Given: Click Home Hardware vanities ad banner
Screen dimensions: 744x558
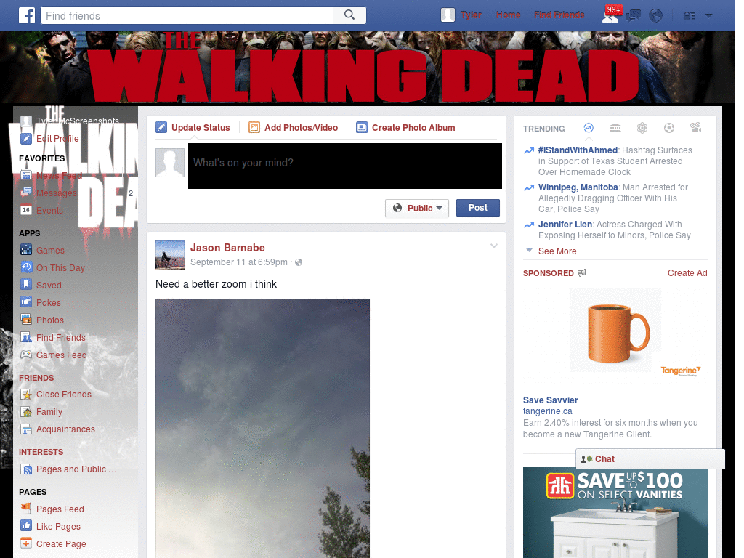Looking at the screenshot, I should (x=615, y=512).
